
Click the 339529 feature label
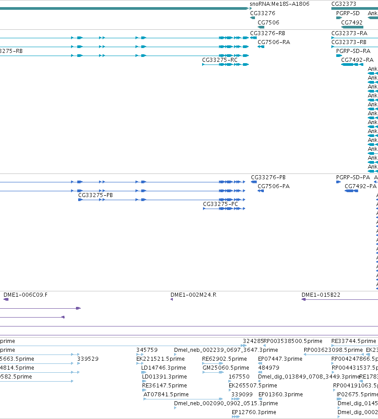pyautogui.click(x=88, y=359)
